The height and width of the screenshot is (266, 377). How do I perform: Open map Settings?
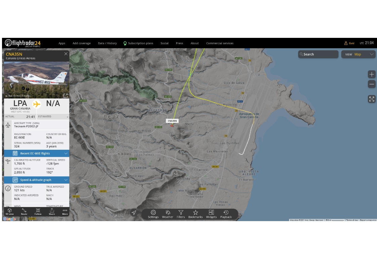coord(153,214)
